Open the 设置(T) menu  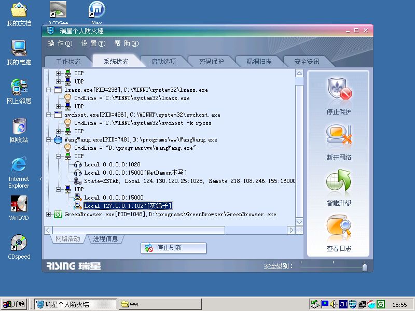(x=93, y=44)
